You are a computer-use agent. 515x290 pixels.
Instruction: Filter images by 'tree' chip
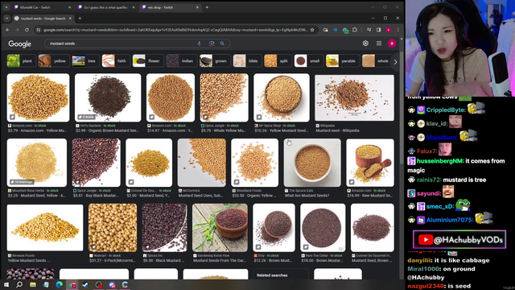[84, 61]
